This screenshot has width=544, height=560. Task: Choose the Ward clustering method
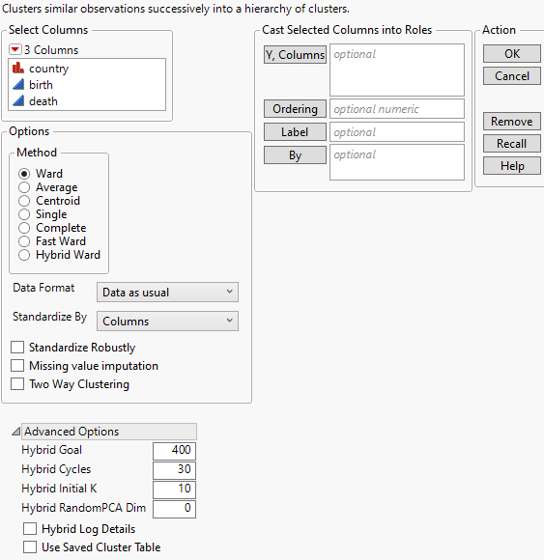coord(24,174)
